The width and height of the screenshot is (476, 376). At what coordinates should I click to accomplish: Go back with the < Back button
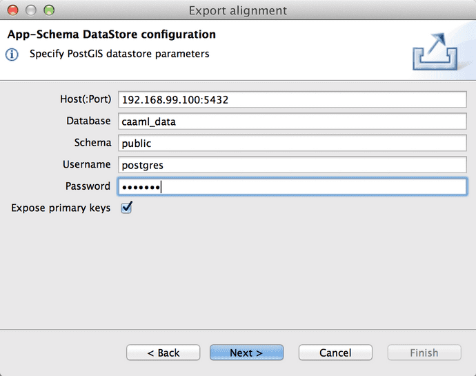pos(163,353)
